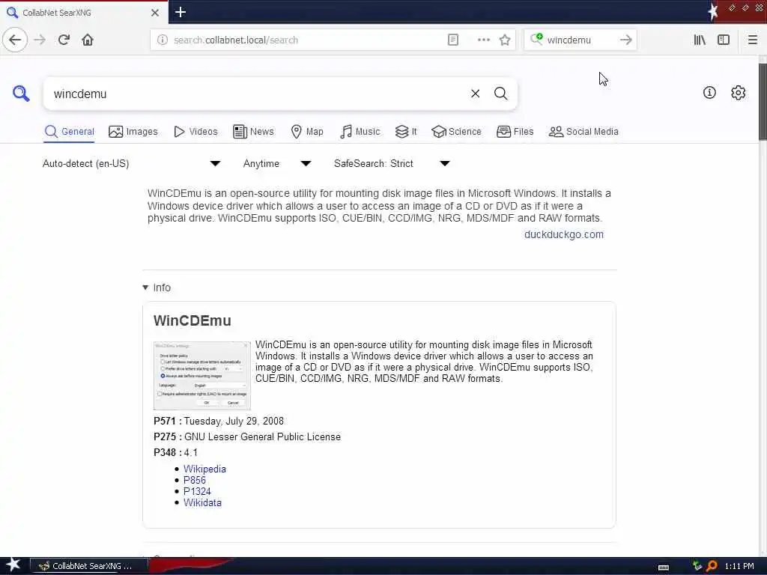Switch to the It category
This screenshot has width=767, height=575.
click(x=406, y=132)
